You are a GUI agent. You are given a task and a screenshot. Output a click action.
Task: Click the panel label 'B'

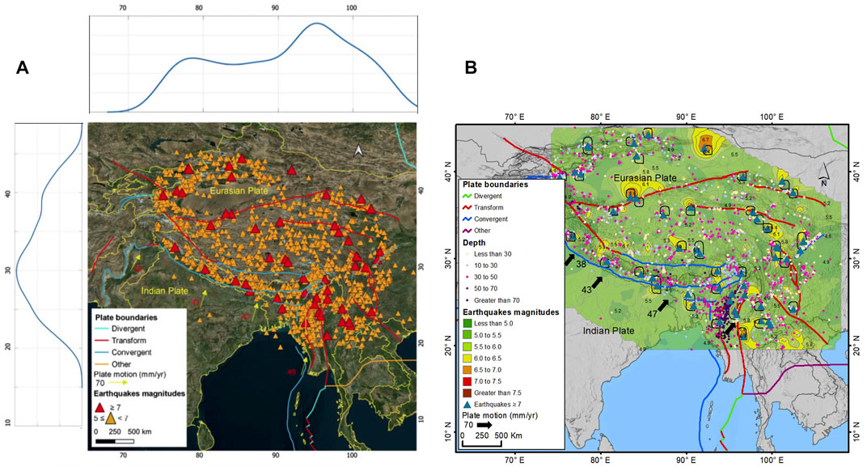pyautogui.click(x=471, y=67)
